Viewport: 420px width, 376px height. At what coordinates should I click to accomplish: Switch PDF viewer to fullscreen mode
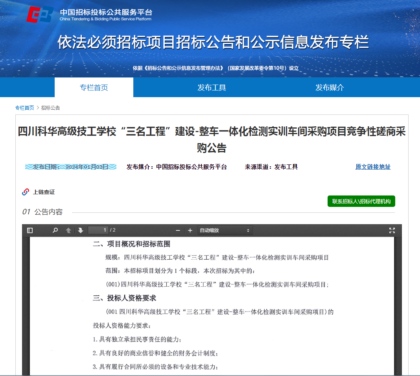[x=392, y=230]
